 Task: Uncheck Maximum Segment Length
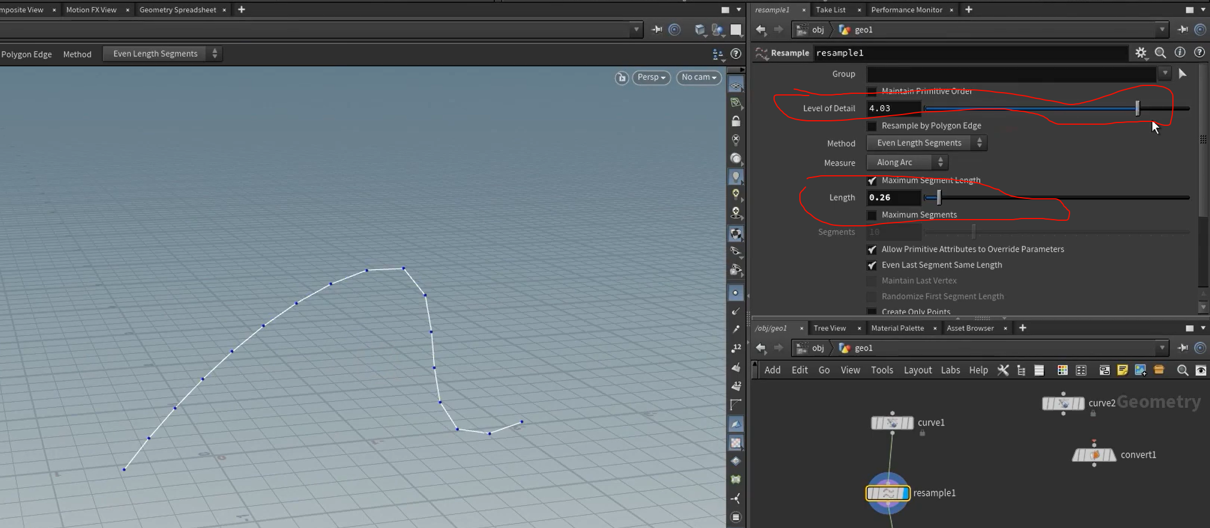tap(872, 180)
